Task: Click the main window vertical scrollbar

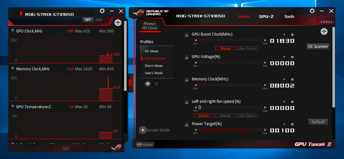Action: pyautogui.click(x=334, y=67)
